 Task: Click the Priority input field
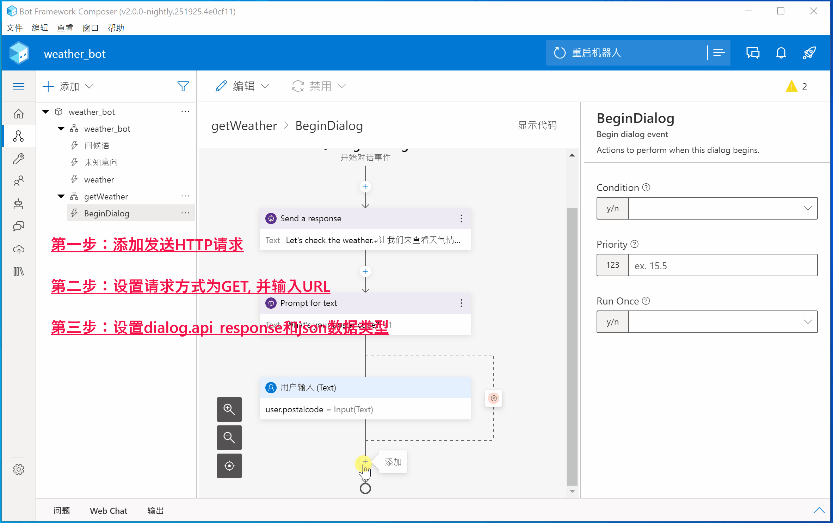click(722, 265)
